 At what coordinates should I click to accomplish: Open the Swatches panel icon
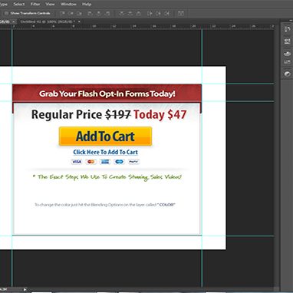pos(287,62)
